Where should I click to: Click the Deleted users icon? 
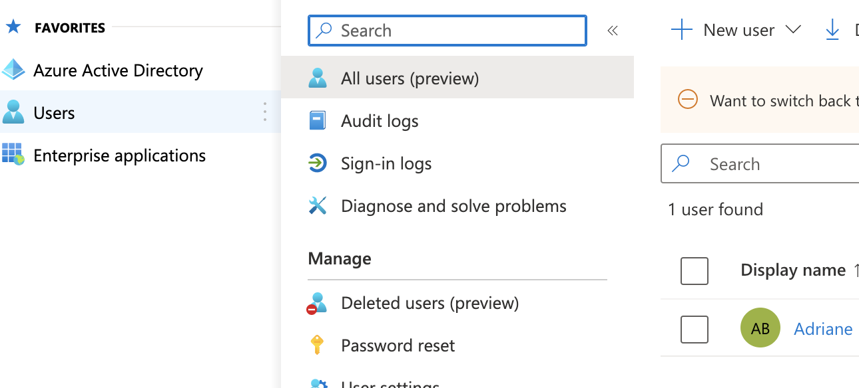[318, 302]
